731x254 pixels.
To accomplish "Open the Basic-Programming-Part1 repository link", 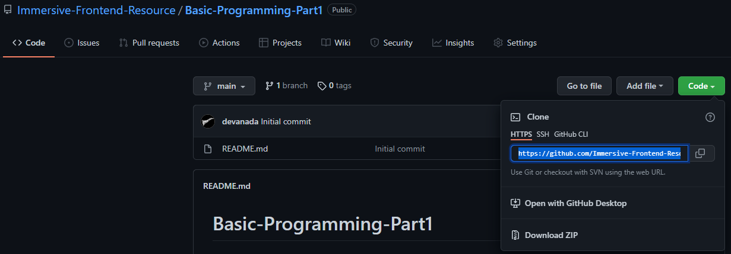I will pyautogui.click(x=254, y=10).
